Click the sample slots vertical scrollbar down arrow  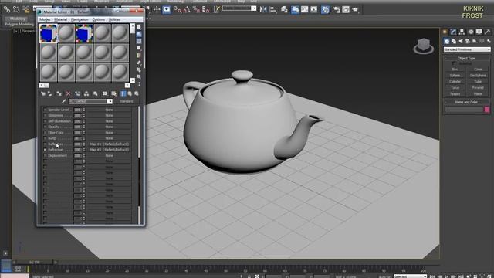pyautogui.click(x=132, y=80)
